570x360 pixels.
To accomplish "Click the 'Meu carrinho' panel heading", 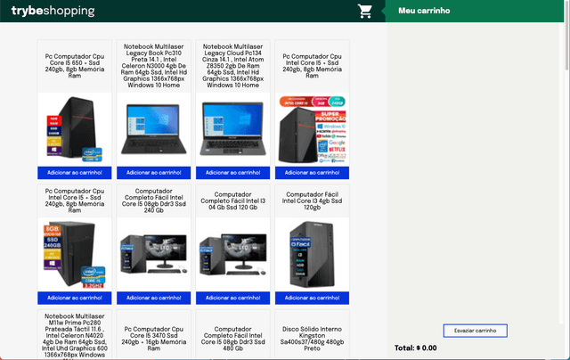I will pos(424,11).
